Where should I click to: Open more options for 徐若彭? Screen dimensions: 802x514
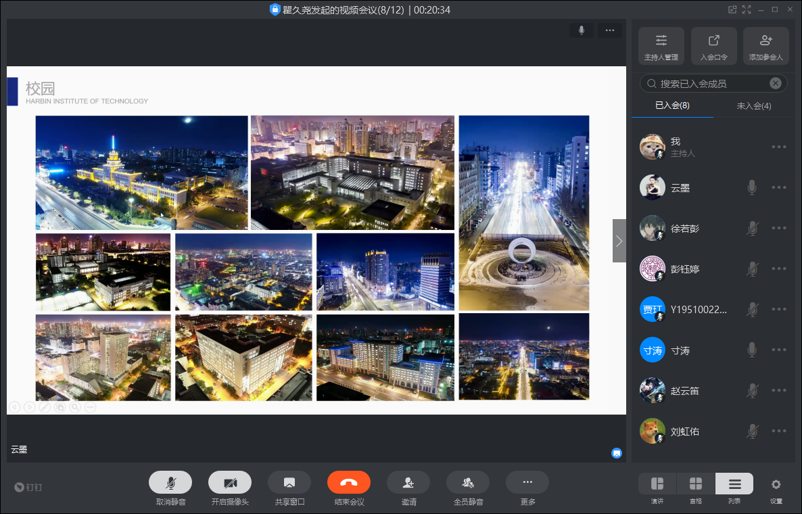pos(779,228)
